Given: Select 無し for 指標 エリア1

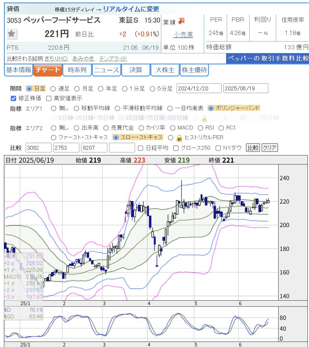Looking at the screenshot, I should (54, 108).
